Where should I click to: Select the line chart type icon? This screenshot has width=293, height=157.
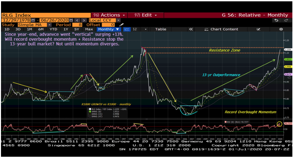(127, 29)
